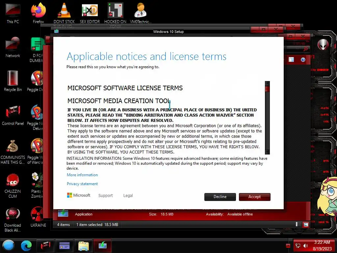Decline the license terms

point(220,197)
